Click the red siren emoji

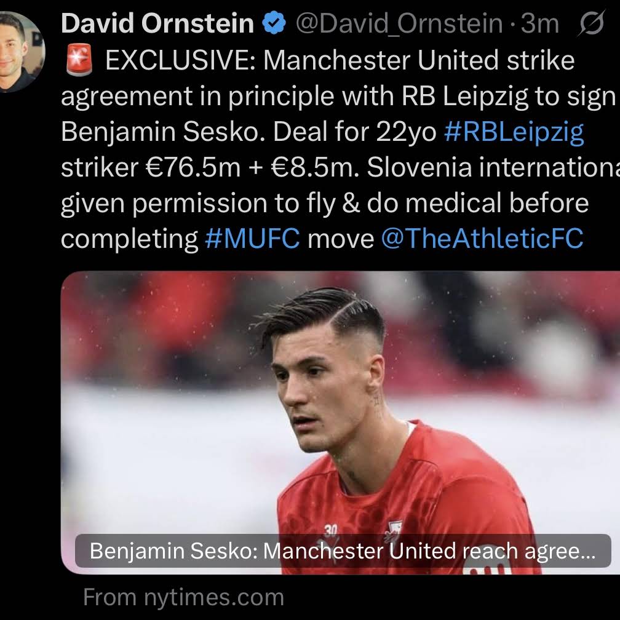[79, 60]
